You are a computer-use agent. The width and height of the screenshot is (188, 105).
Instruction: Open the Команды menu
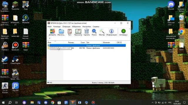57,27
